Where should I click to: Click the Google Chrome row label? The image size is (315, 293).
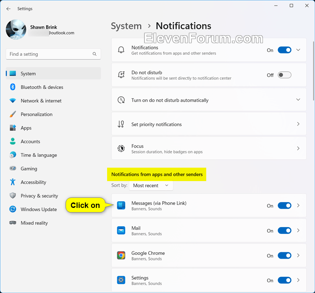148,253
